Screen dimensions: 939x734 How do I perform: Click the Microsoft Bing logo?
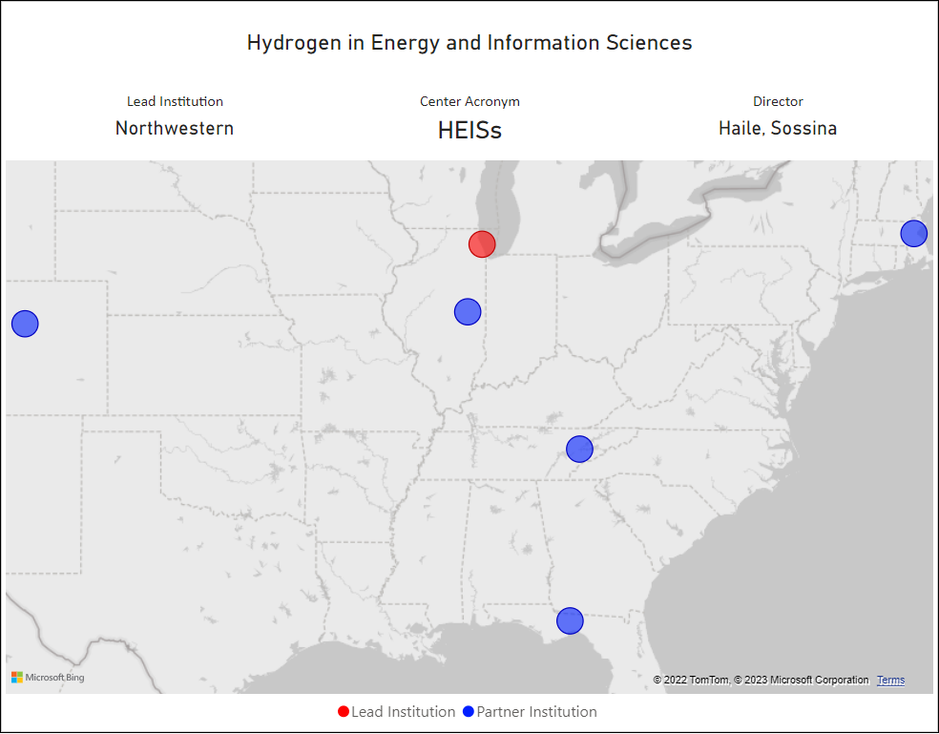[48, 677]
